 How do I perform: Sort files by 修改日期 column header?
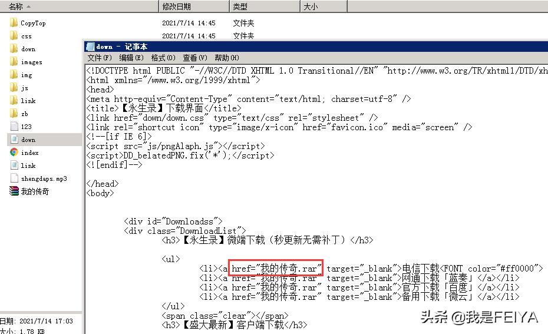(194, 6)
